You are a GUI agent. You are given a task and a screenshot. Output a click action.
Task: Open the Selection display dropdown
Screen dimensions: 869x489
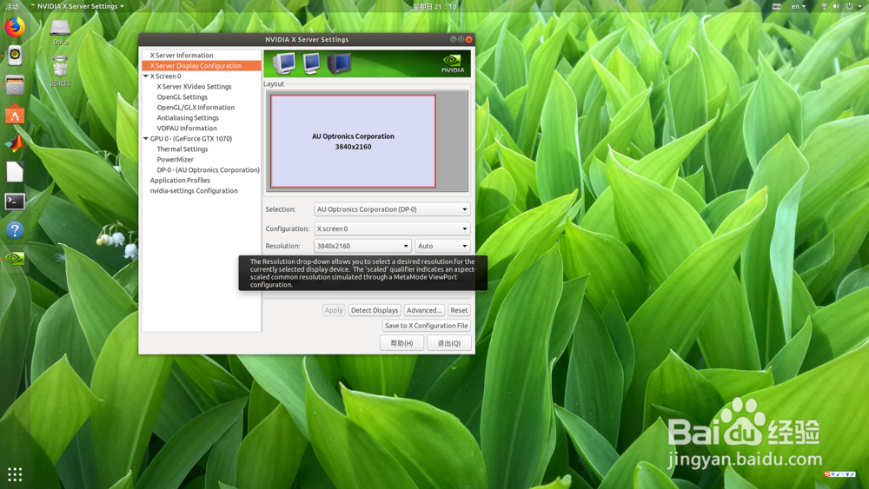(392, 209)
